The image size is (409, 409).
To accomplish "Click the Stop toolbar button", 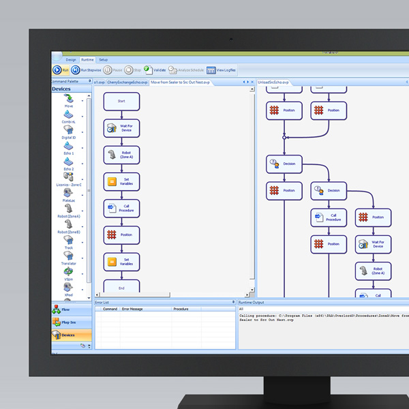I will [132, 70].
